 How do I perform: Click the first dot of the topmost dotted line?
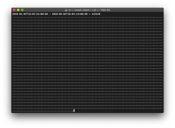13,18
